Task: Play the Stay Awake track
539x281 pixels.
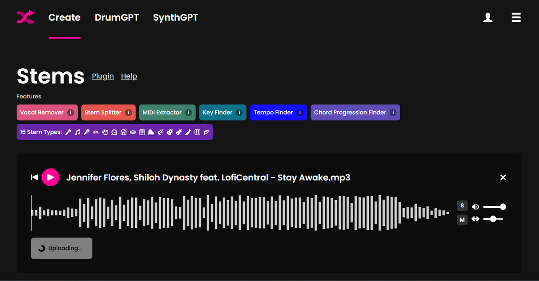Action: click(x=50, y=177)
